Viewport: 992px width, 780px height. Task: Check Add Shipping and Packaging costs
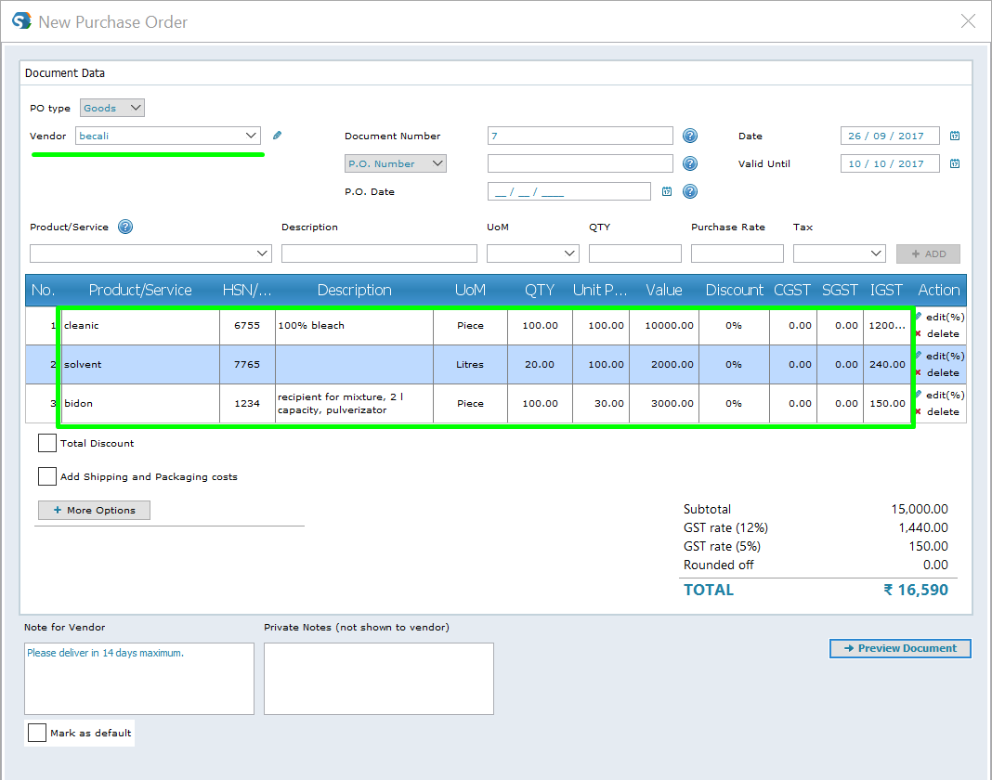(47, 476)
